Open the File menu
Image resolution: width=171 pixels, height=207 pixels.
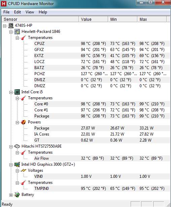coord(6,12)
